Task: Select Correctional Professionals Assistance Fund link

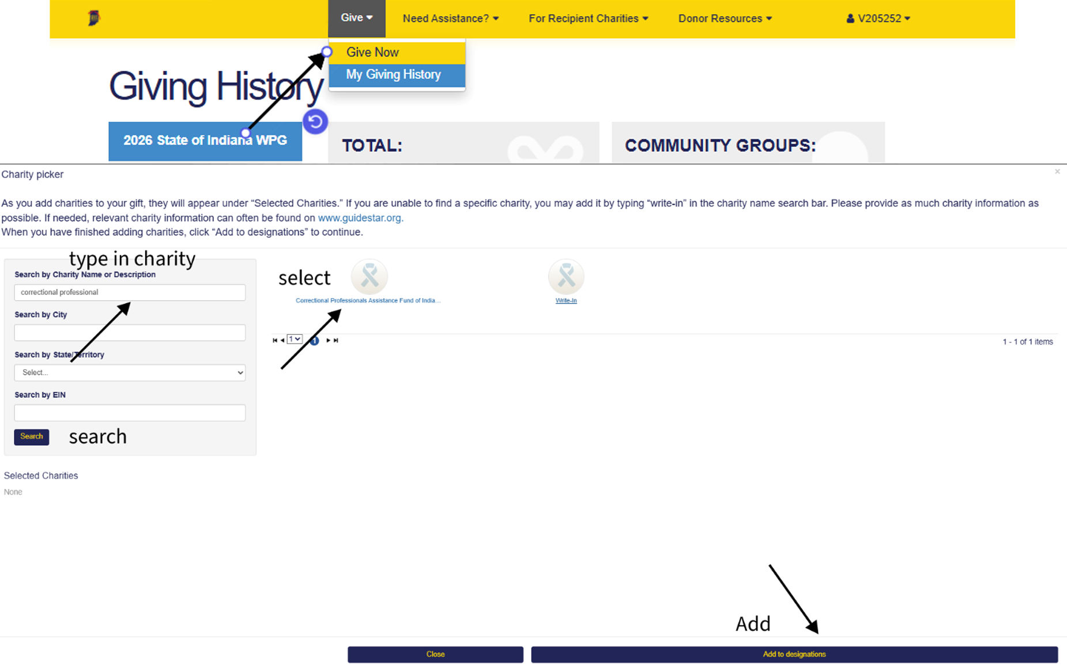Action: point(368,300)
